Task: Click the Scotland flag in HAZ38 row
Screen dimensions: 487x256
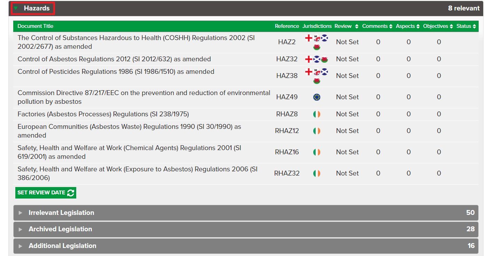Action: [x=324, y=72]
